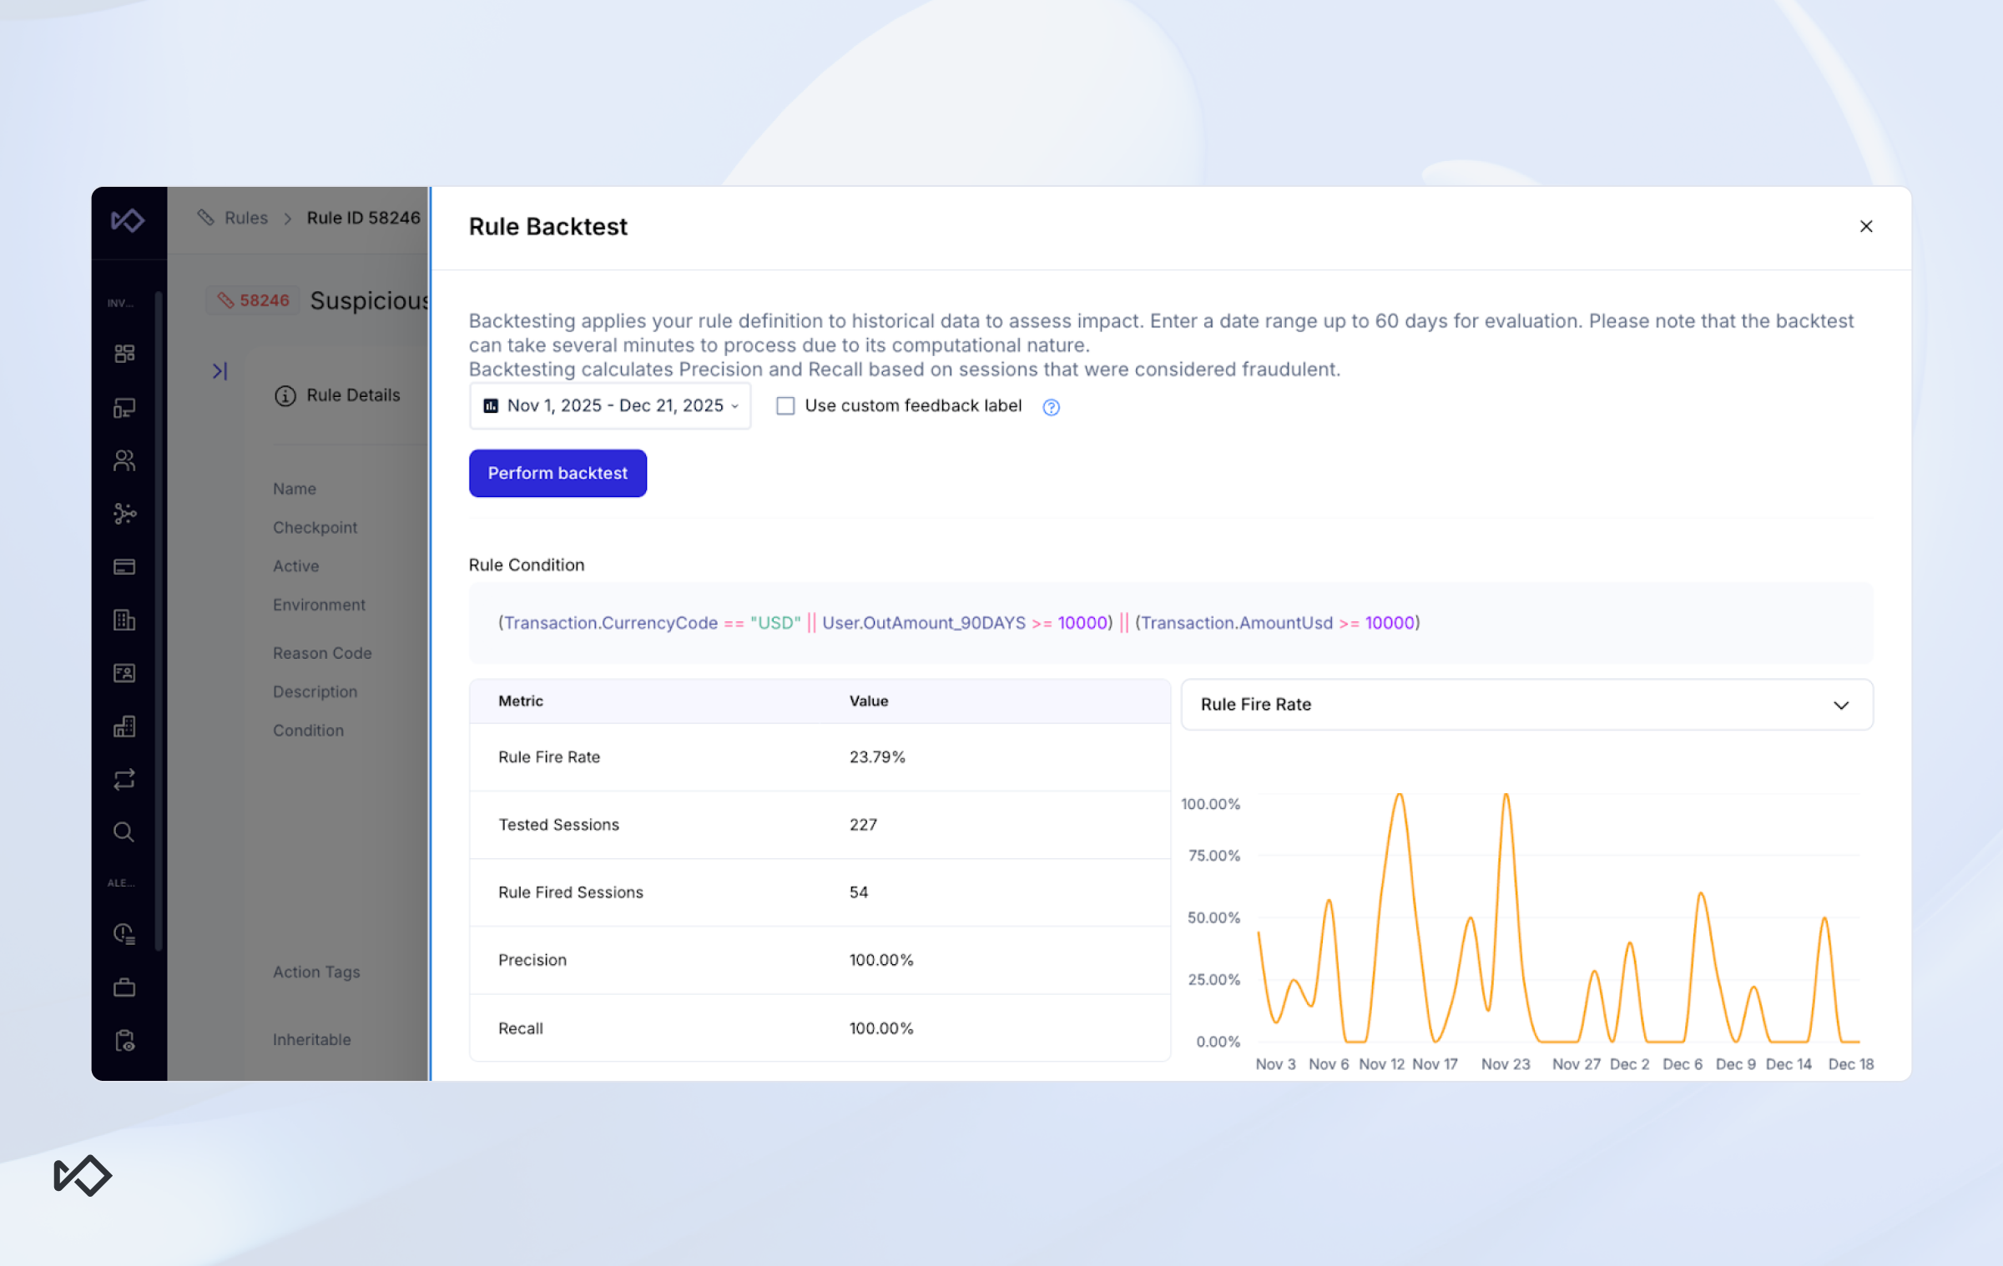The height and width of the screenshot is (1266, 2003).
Task: Open the search magnifier icon in sidebar
Action: point(124,832)
